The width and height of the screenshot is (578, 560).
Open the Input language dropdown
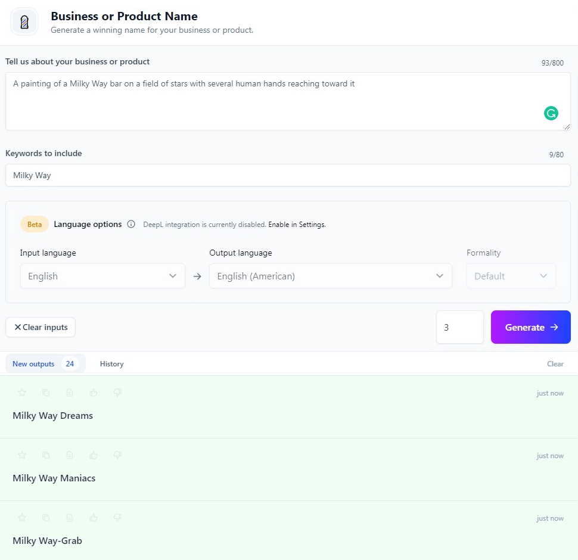pyautogui.click(x=102, y=276)
